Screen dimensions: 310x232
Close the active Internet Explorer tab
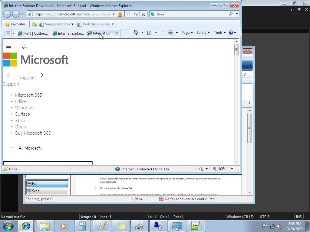click(117, 33)
